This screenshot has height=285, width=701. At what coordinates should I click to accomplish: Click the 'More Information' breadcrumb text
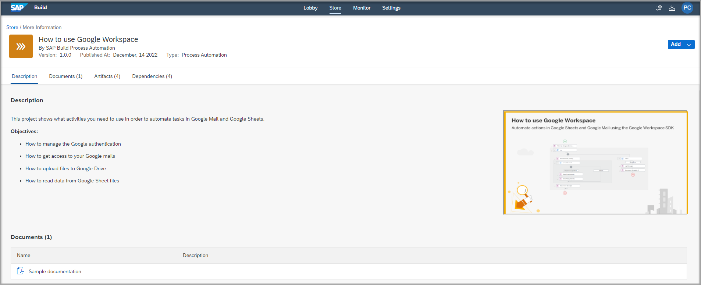42,27
